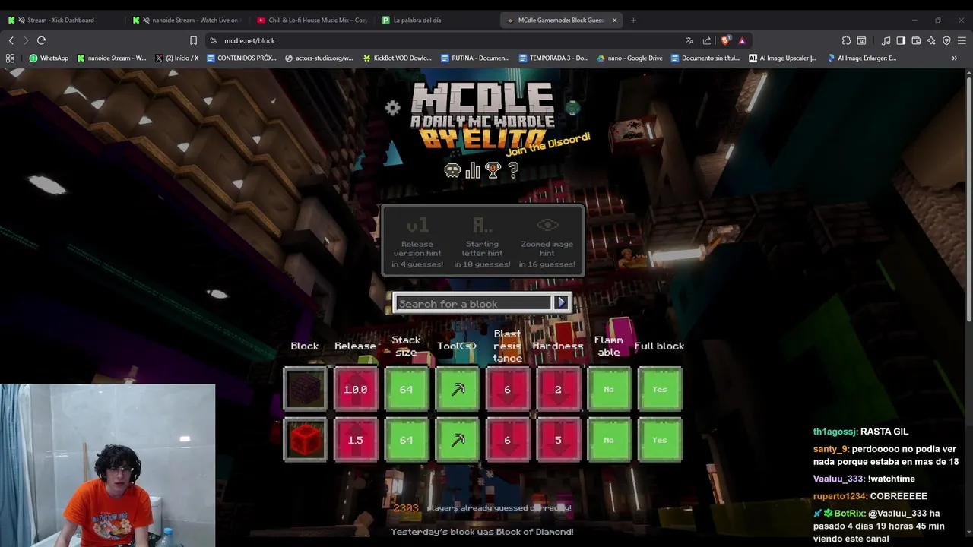
Task: Go back with browser back arrow
Action: (11, 40)
